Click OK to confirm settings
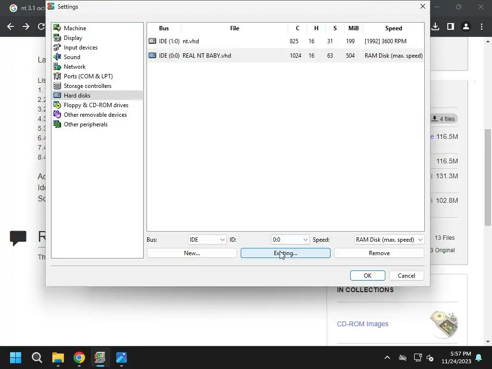492x369 pixels. pyautogui.click(x=368, y=275)
